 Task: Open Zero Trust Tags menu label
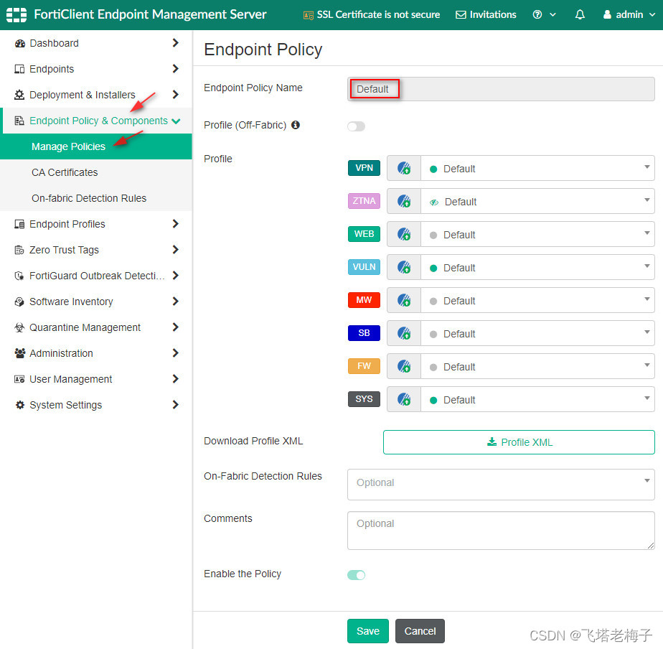pyautogui.click(x=65, y=250)
